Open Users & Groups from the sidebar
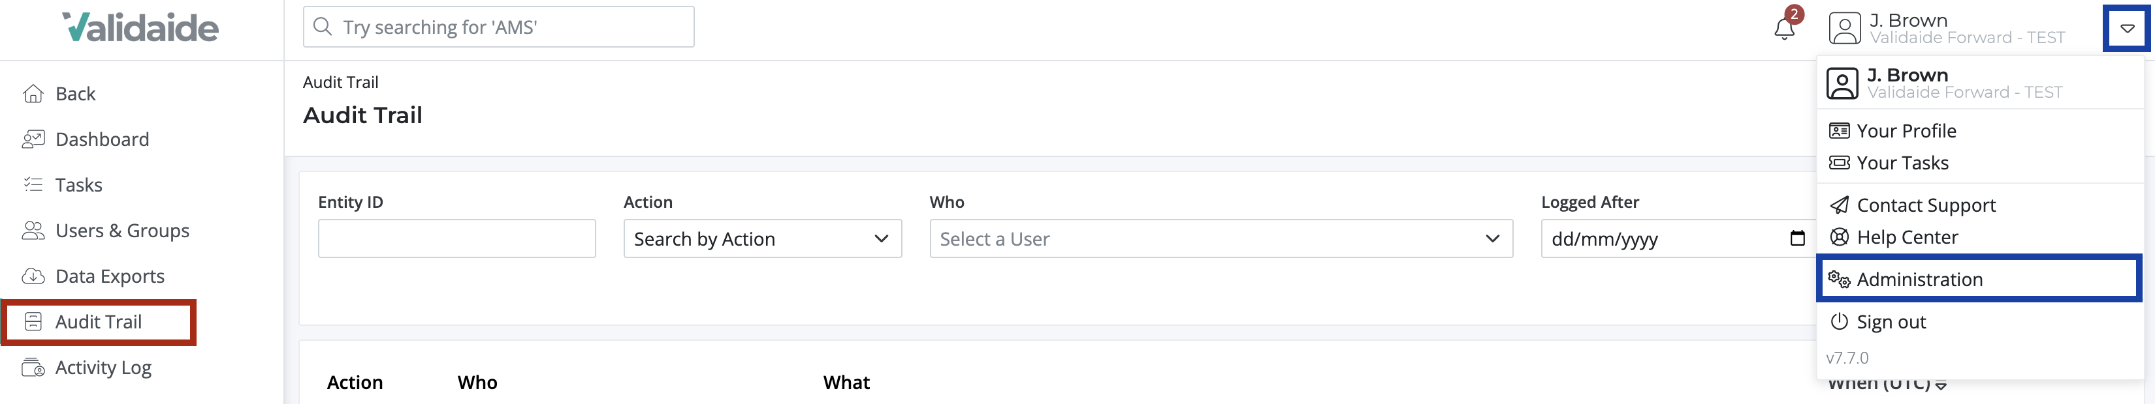 pyautogui.click(x=33, y=231)
